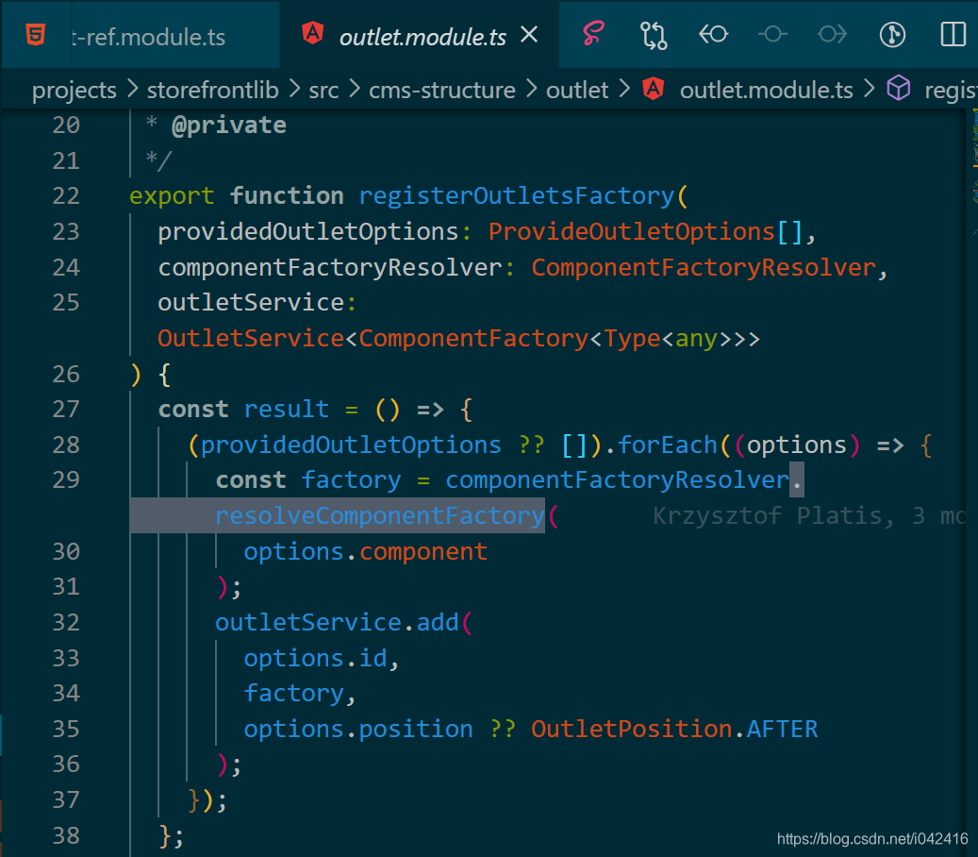Click outletService parameter on line 25

(x=251, y=303)
